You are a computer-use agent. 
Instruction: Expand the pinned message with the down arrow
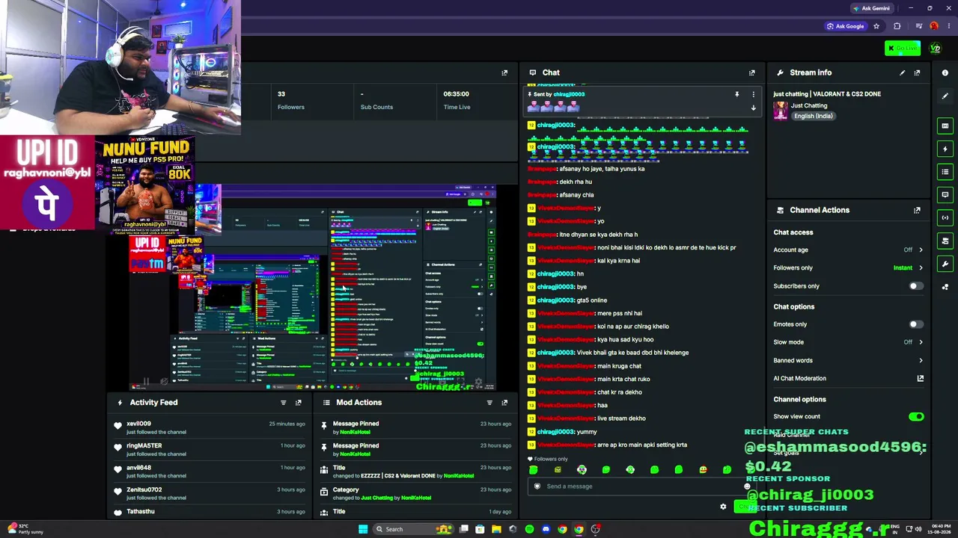(x=753, y=108)
